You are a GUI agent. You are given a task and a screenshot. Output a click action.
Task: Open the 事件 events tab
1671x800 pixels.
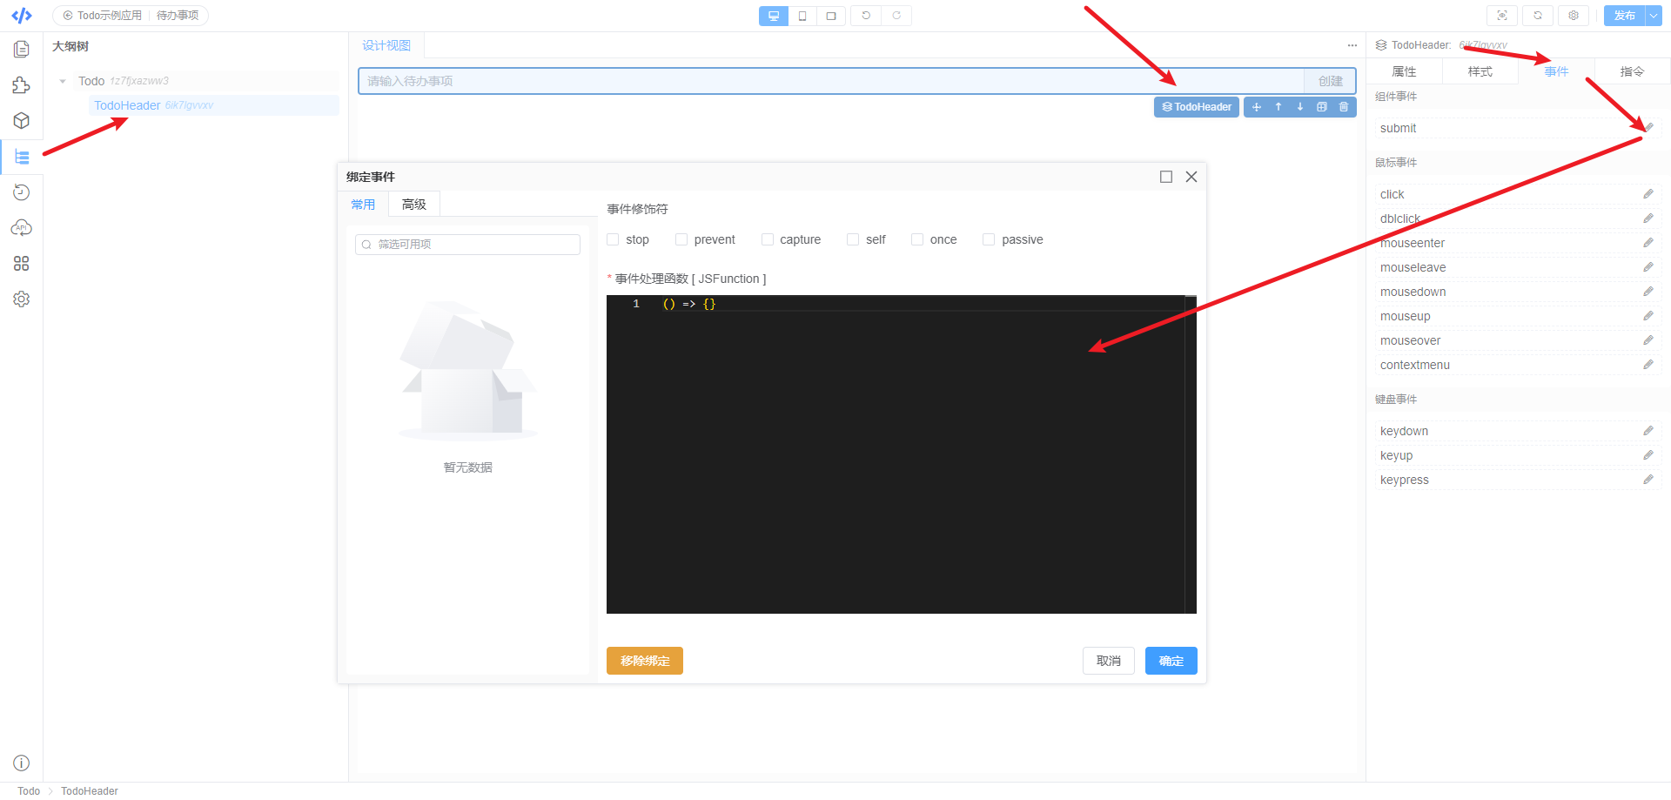(x=1556, y=71)
